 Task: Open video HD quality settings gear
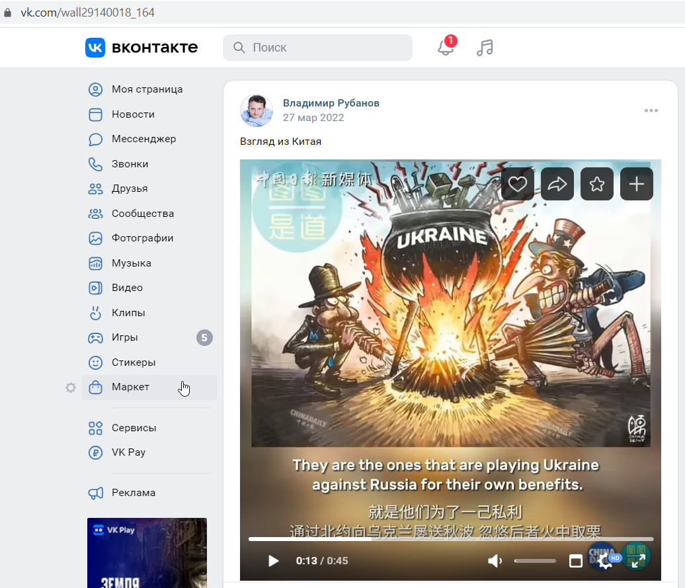[x=607, y=560]
